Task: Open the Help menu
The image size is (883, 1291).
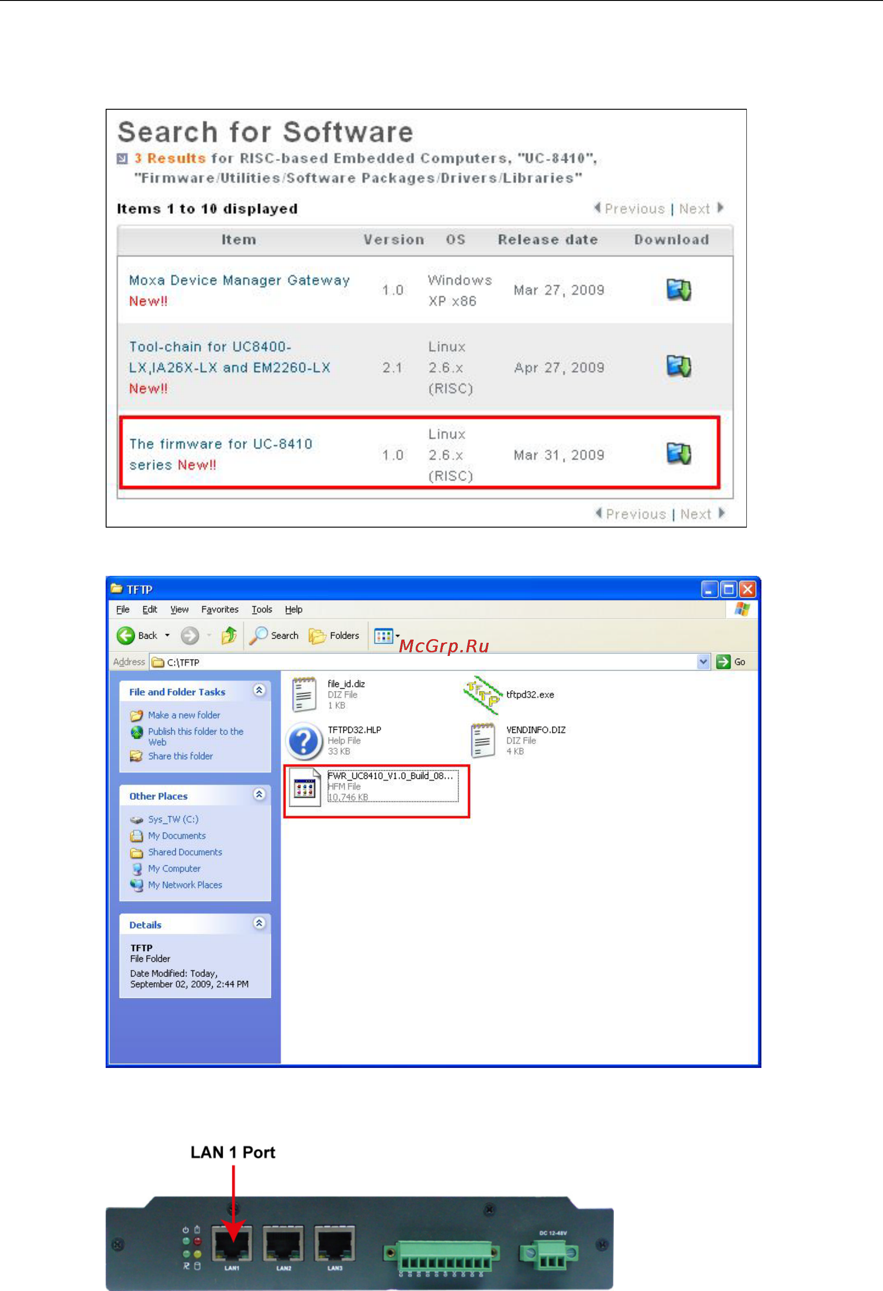Action: 293,610
